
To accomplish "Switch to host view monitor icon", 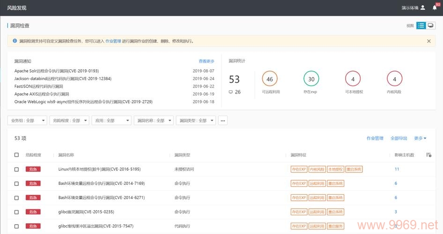I will 431,26.
